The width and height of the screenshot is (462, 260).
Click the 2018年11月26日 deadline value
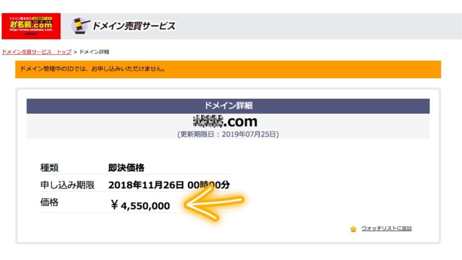pyautogui.click(x=146, y=185)
